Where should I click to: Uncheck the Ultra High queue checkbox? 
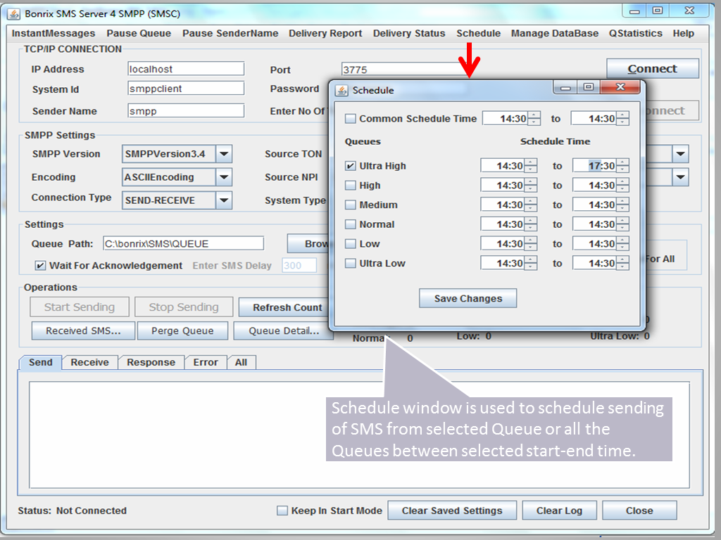[351, 166]
